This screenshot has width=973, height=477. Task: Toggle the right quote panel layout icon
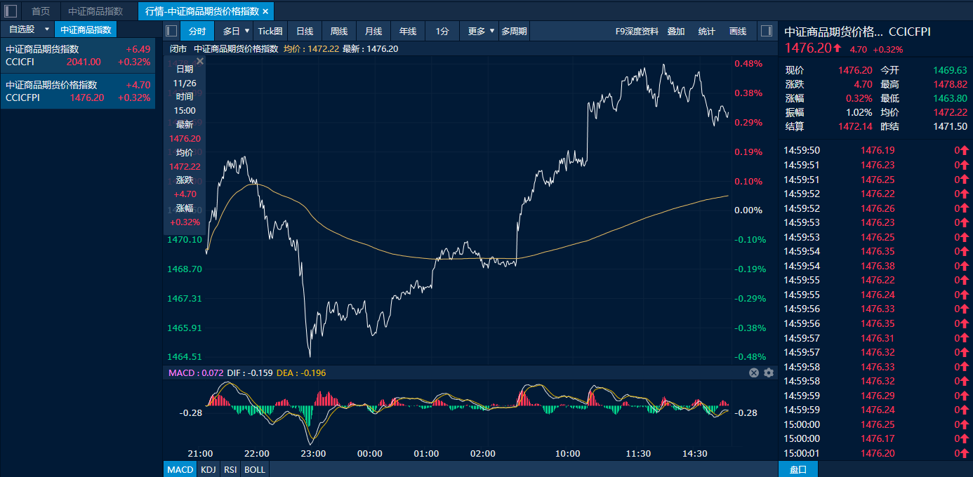pos(767,31)
